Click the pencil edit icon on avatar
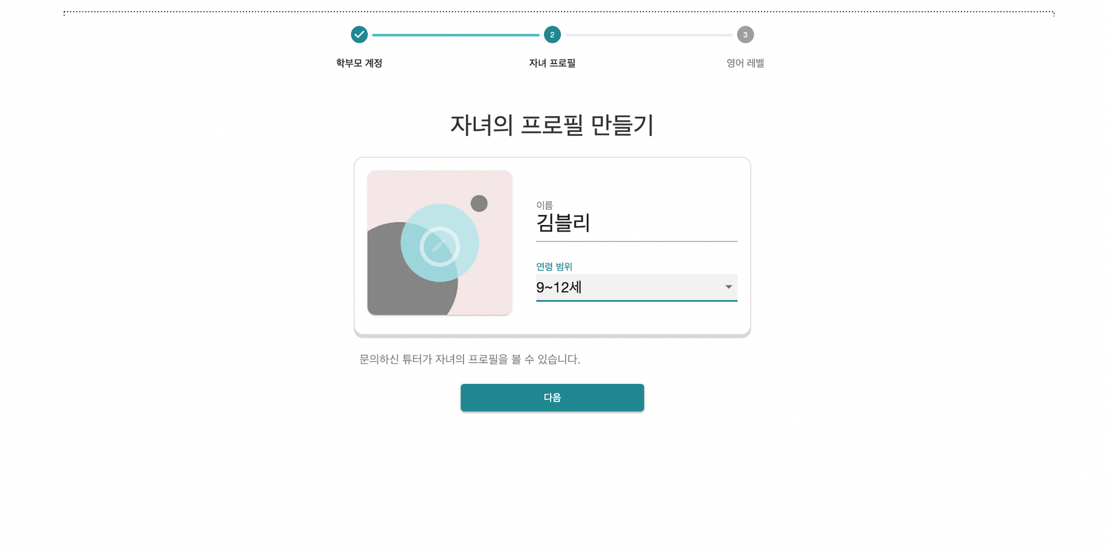This screenshot has width=1109, height=551. pyautogui.click(x=439, y=246)
